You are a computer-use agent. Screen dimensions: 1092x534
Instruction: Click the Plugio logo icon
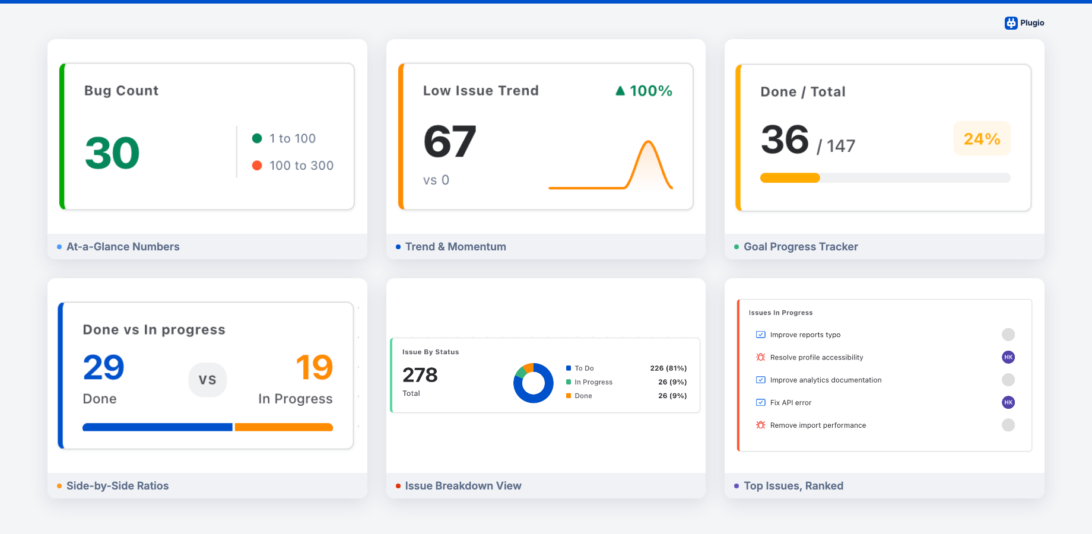[1011, 23]
